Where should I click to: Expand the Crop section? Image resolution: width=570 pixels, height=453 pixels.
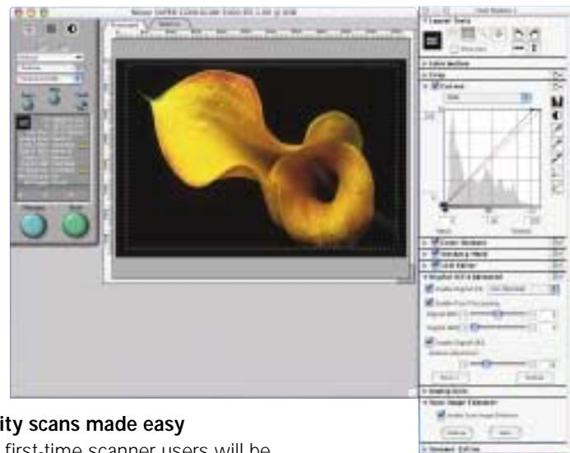click(x=424, y=75)
